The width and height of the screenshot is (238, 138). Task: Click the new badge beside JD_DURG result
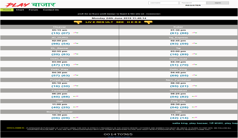click(76, 43)
